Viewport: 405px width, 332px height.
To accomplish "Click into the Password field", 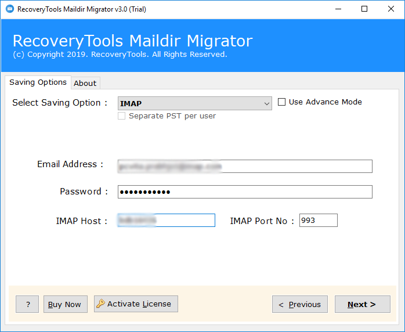I will click(x=245, y=192).
